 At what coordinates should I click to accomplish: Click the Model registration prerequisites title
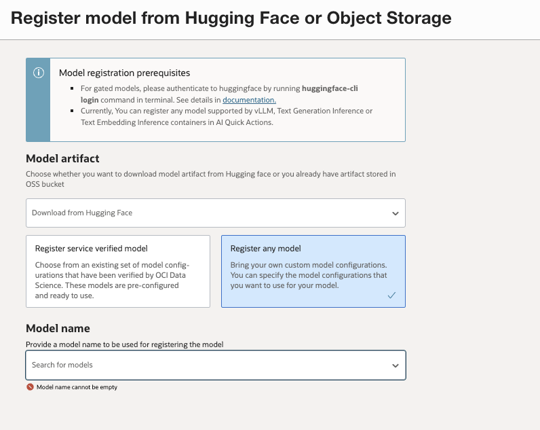pos(124,73)
